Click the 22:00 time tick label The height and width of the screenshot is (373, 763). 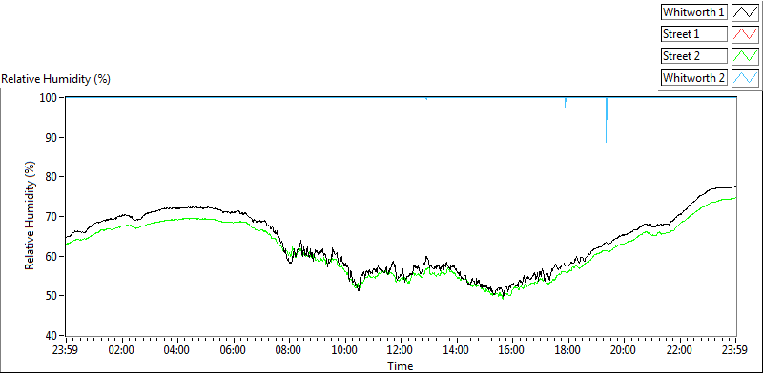coord(679,350)
